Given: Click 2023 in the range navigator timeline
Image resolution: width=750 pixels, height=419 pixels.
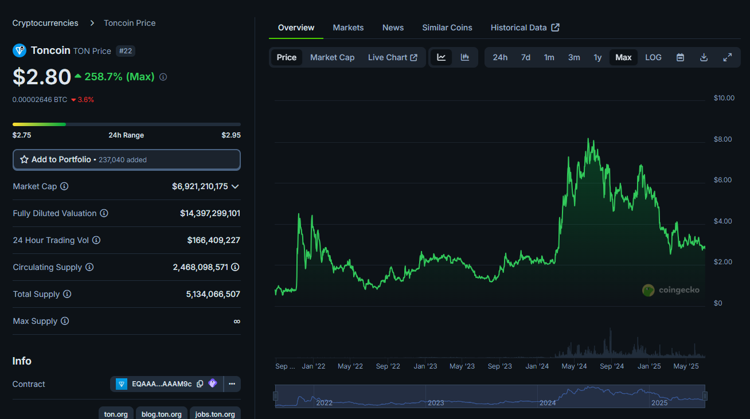Looking at the screenshot, I should coord(436,403).
